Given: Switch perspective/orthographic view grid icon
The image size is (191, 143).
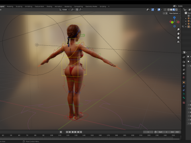Looking at the screenshot, I should click(x=178, y=42).
